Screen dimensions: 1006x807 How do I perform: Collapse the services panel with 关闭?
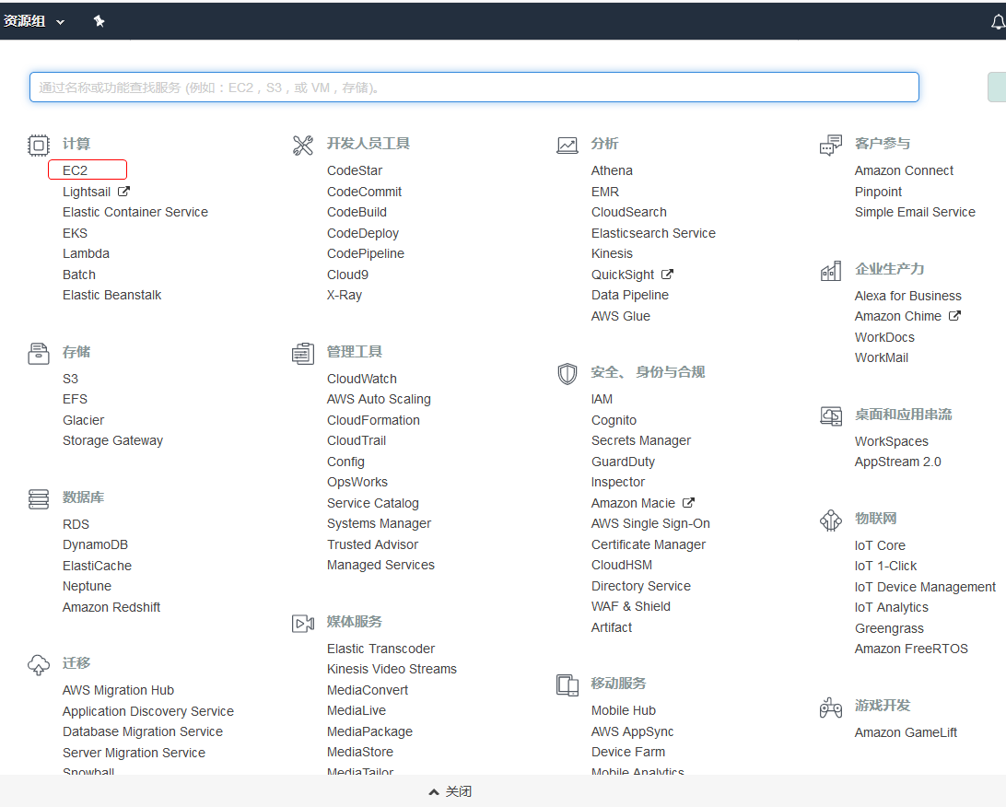(x=450, y=791)
